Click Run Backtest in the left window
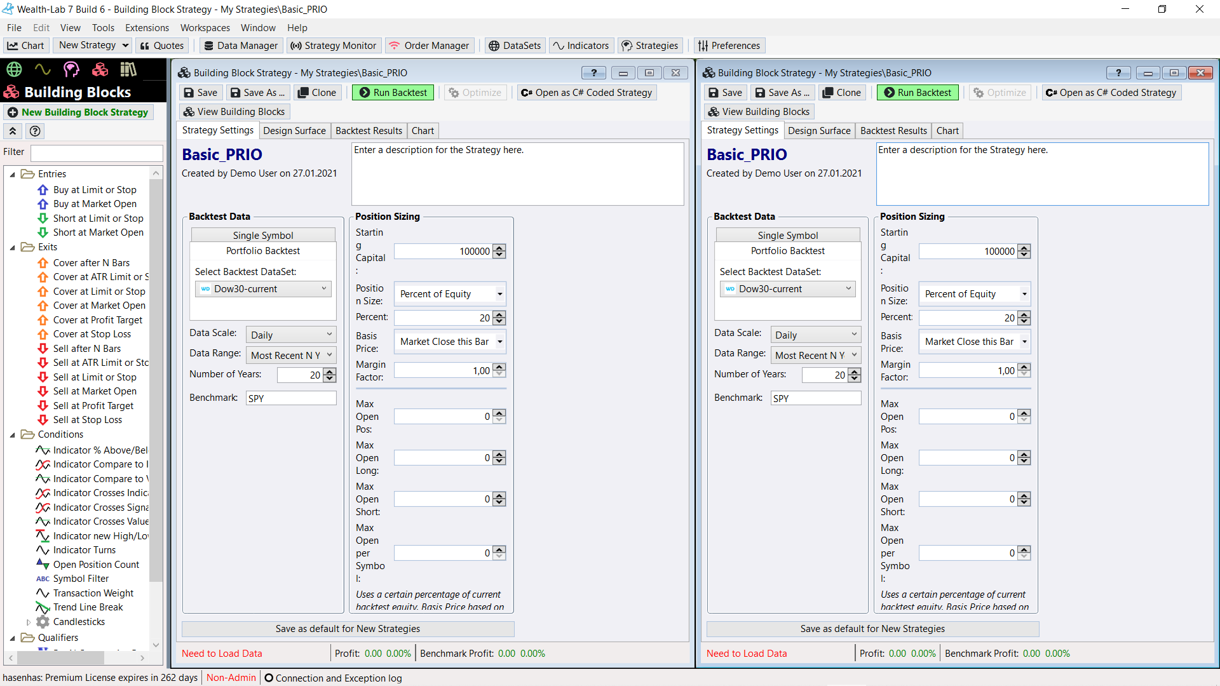1220x686 pixels. coord(393,93)
